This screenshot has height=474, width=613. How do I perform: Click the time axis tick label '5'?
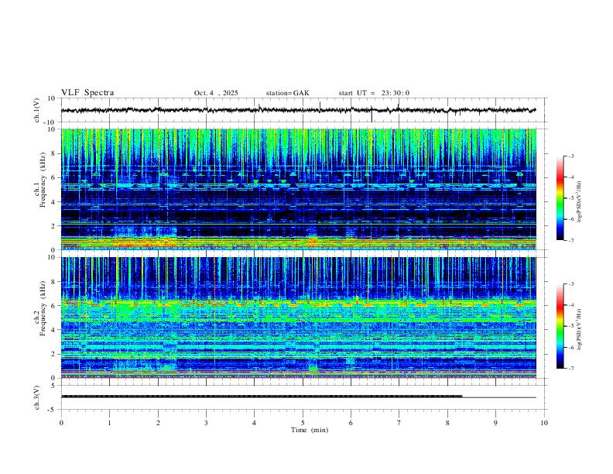coord(303,423)
